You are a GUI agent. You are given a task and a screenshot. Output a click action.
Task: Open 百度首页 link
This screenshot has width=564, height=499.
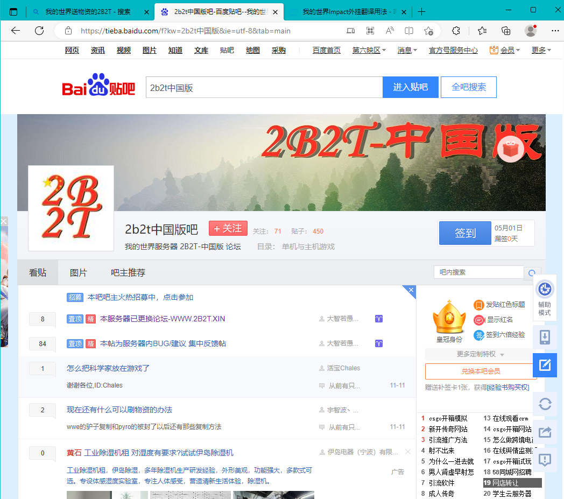[x=327, y=51]
